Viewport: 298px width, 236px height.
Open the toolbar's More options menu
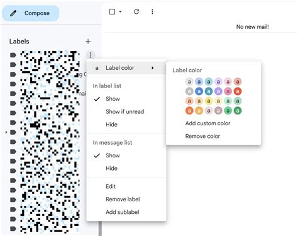pos(152,11)
